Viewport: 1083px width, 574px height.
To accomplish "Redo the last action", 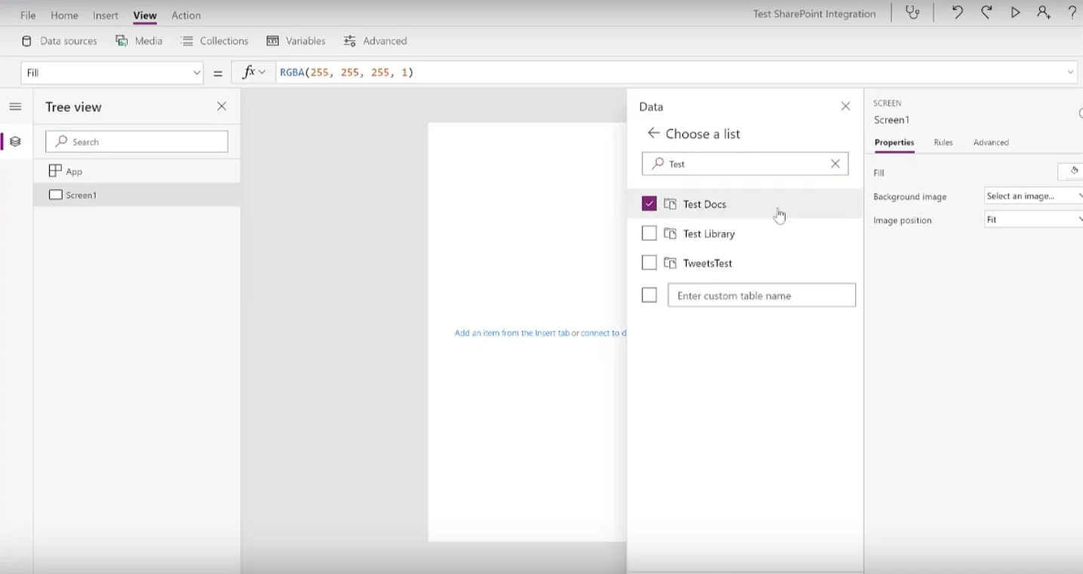I will [986, 13].
